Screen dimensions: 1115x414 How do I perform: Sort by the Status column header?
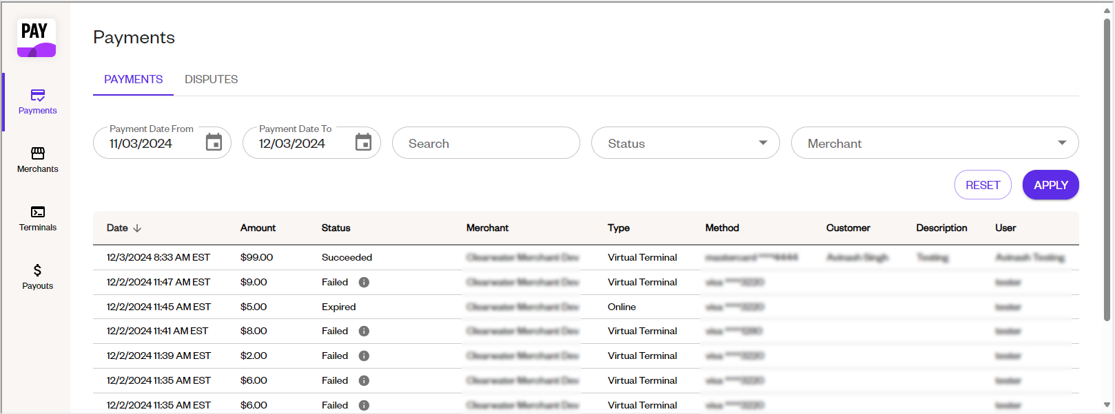pyautogui.click(x=336, y=228)
